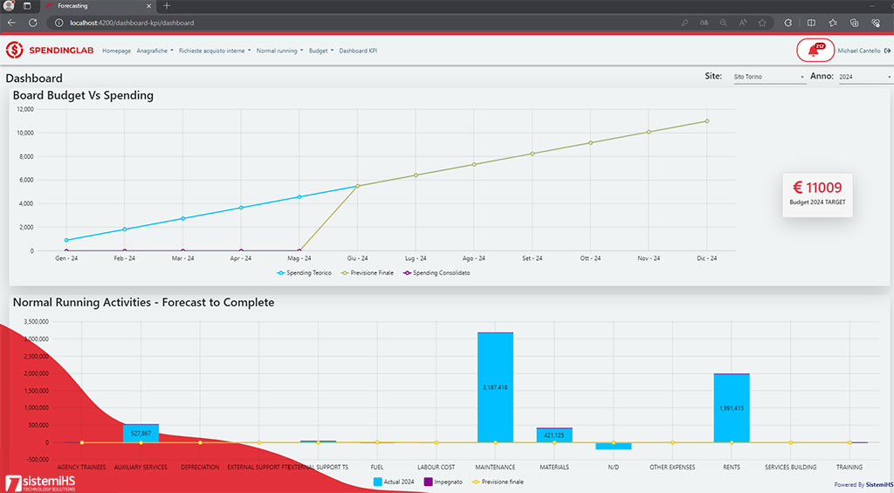894x493 pixels.
Task: Open the Site dropdown showing Sito Torino
Action: 768,78
